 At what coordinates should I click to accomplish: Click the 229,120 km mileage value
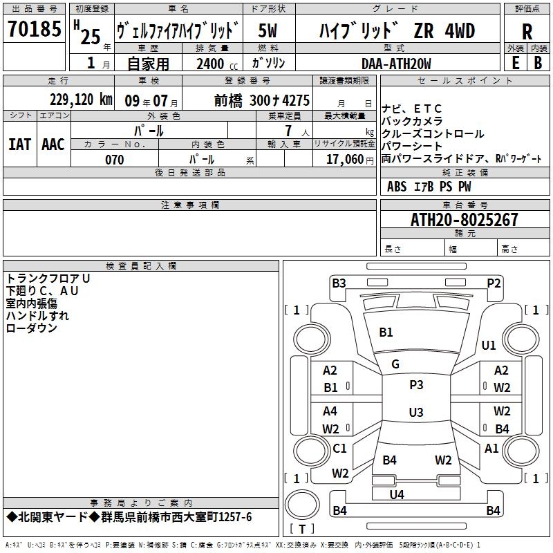click(81, 100)
